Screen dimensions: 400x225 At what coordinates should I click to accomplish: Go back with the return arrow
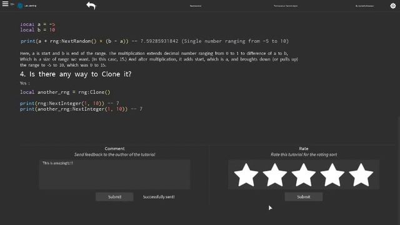(x=91, y=6)
